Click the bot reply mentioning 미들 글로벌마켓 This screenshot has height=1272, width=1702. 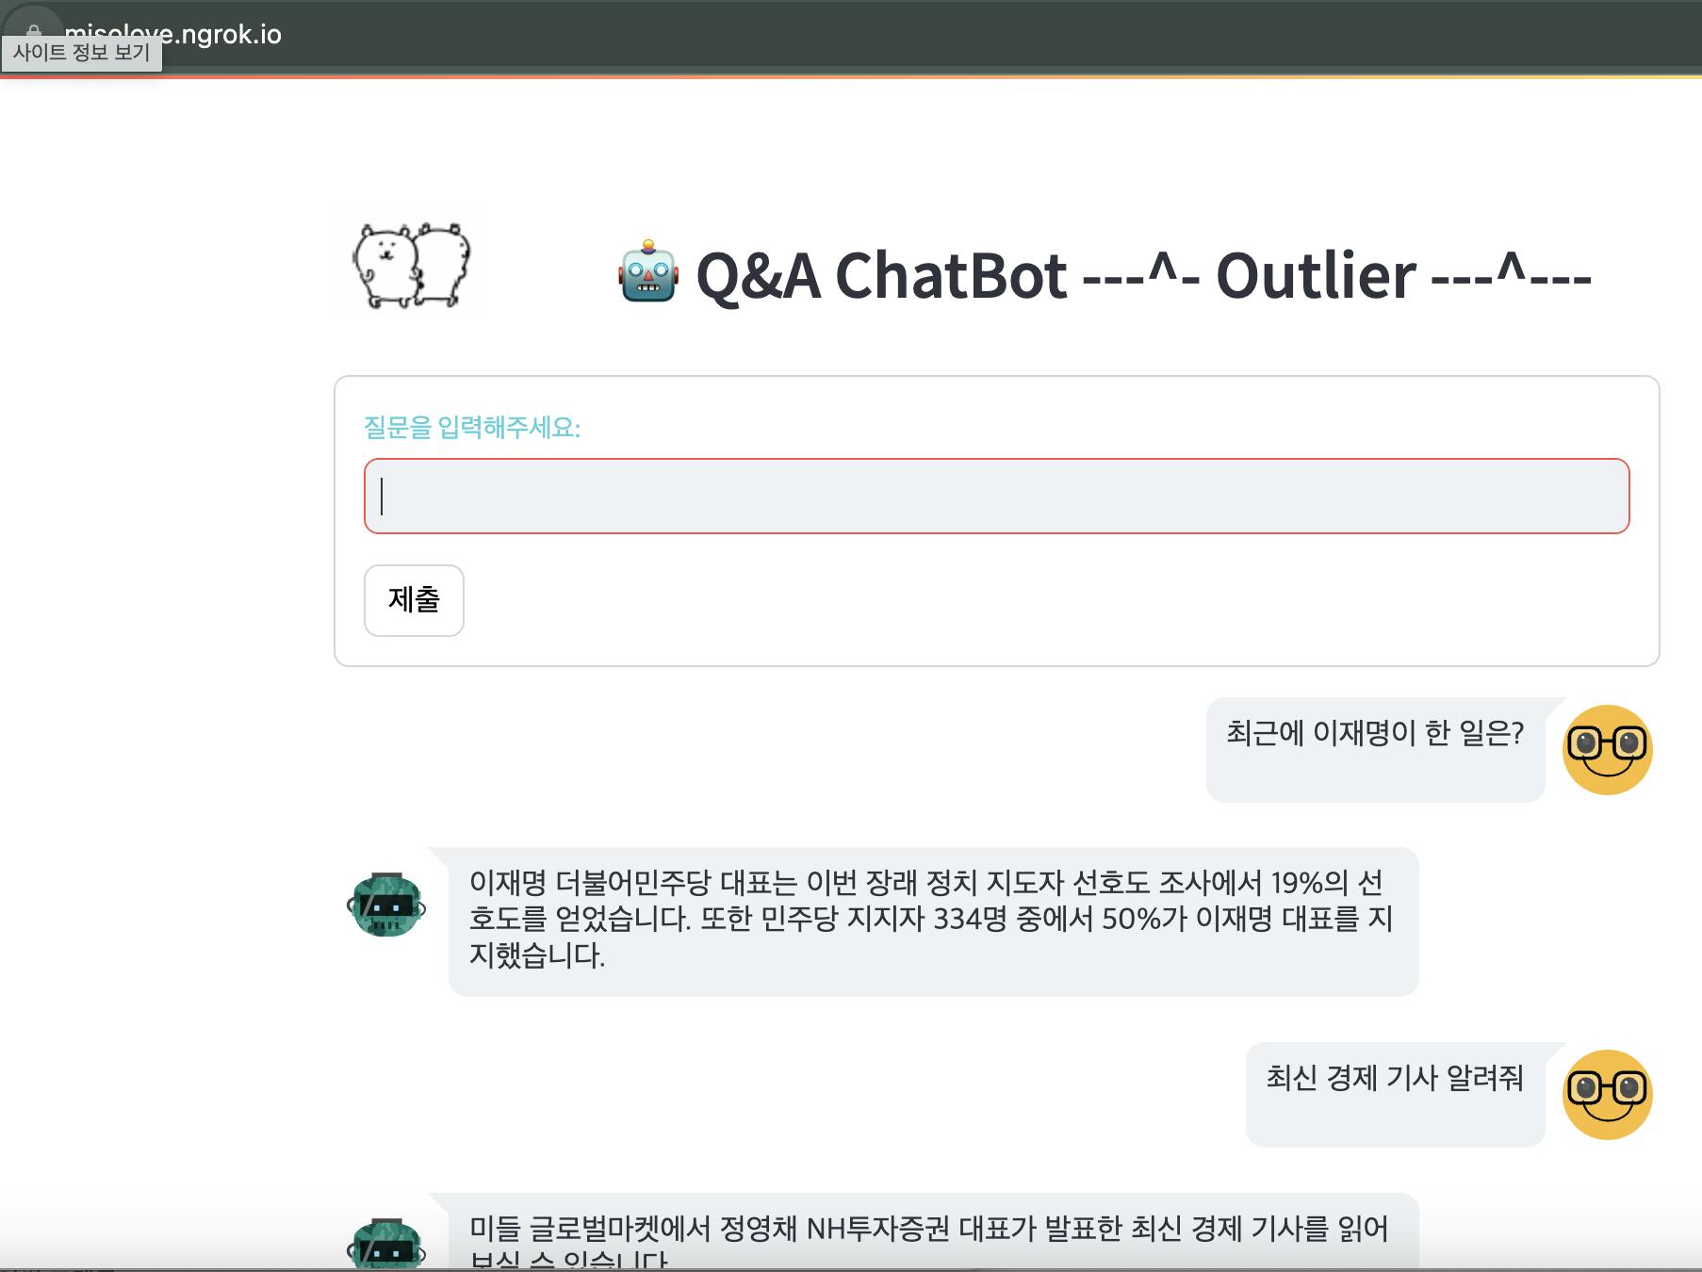933,1231
